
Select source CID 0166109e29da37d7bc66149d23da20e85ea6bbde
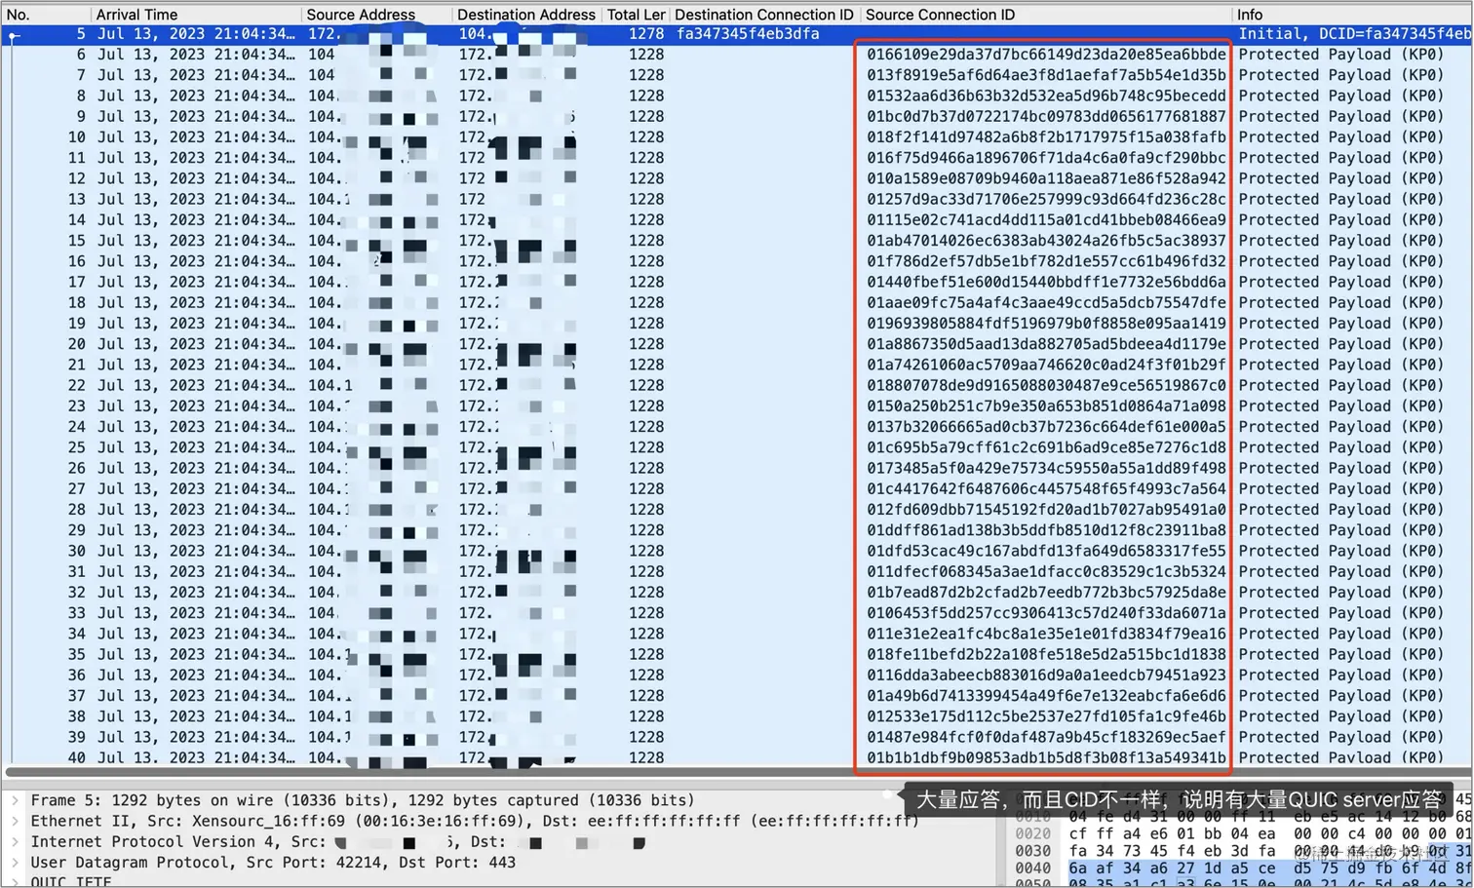pyautogui.click(x=1046, y=55)
